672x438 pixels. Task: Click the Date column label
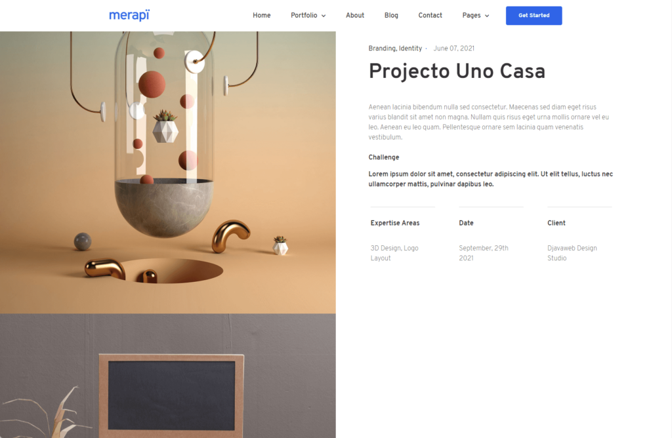coord(466,223)
